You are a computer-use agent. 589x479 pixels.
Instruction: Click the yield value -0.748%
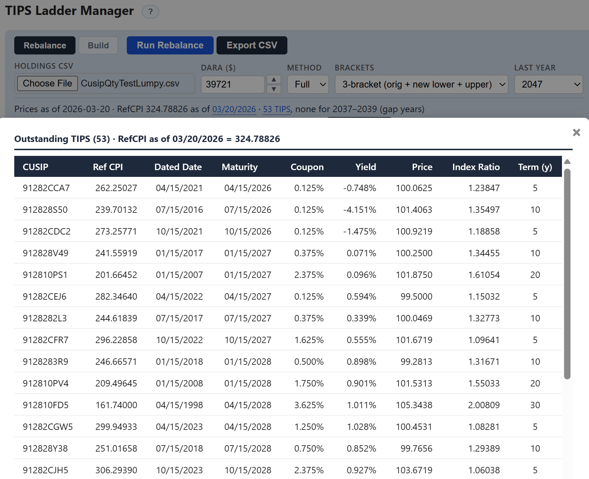360,188
